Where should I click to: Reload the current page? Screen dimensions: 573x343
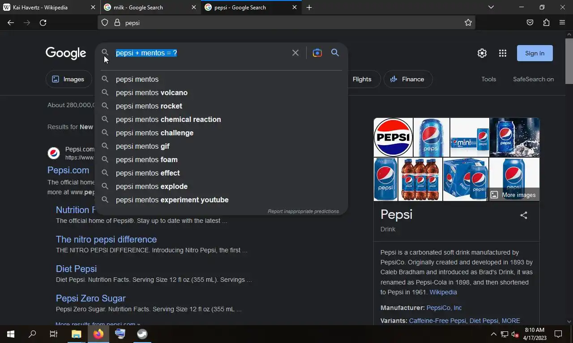pos(43,23)
